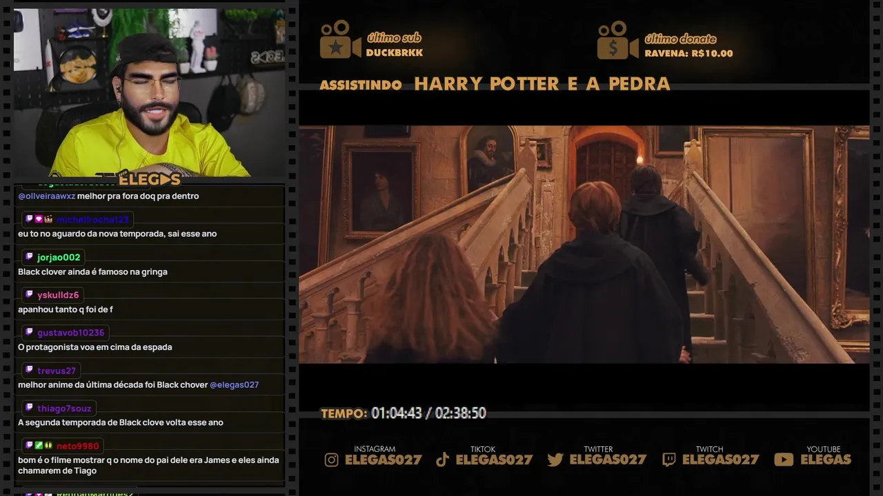
Task: Click the camera star icon beside Último sub
Action: coord(340,39)
